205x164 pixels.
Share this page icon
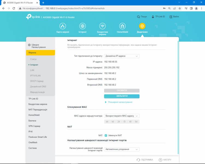(x=174, y=8)
